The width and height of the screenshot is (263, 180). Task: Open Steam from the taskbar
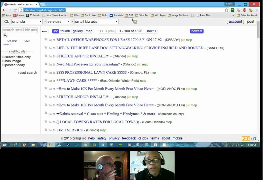pos(68,145)
